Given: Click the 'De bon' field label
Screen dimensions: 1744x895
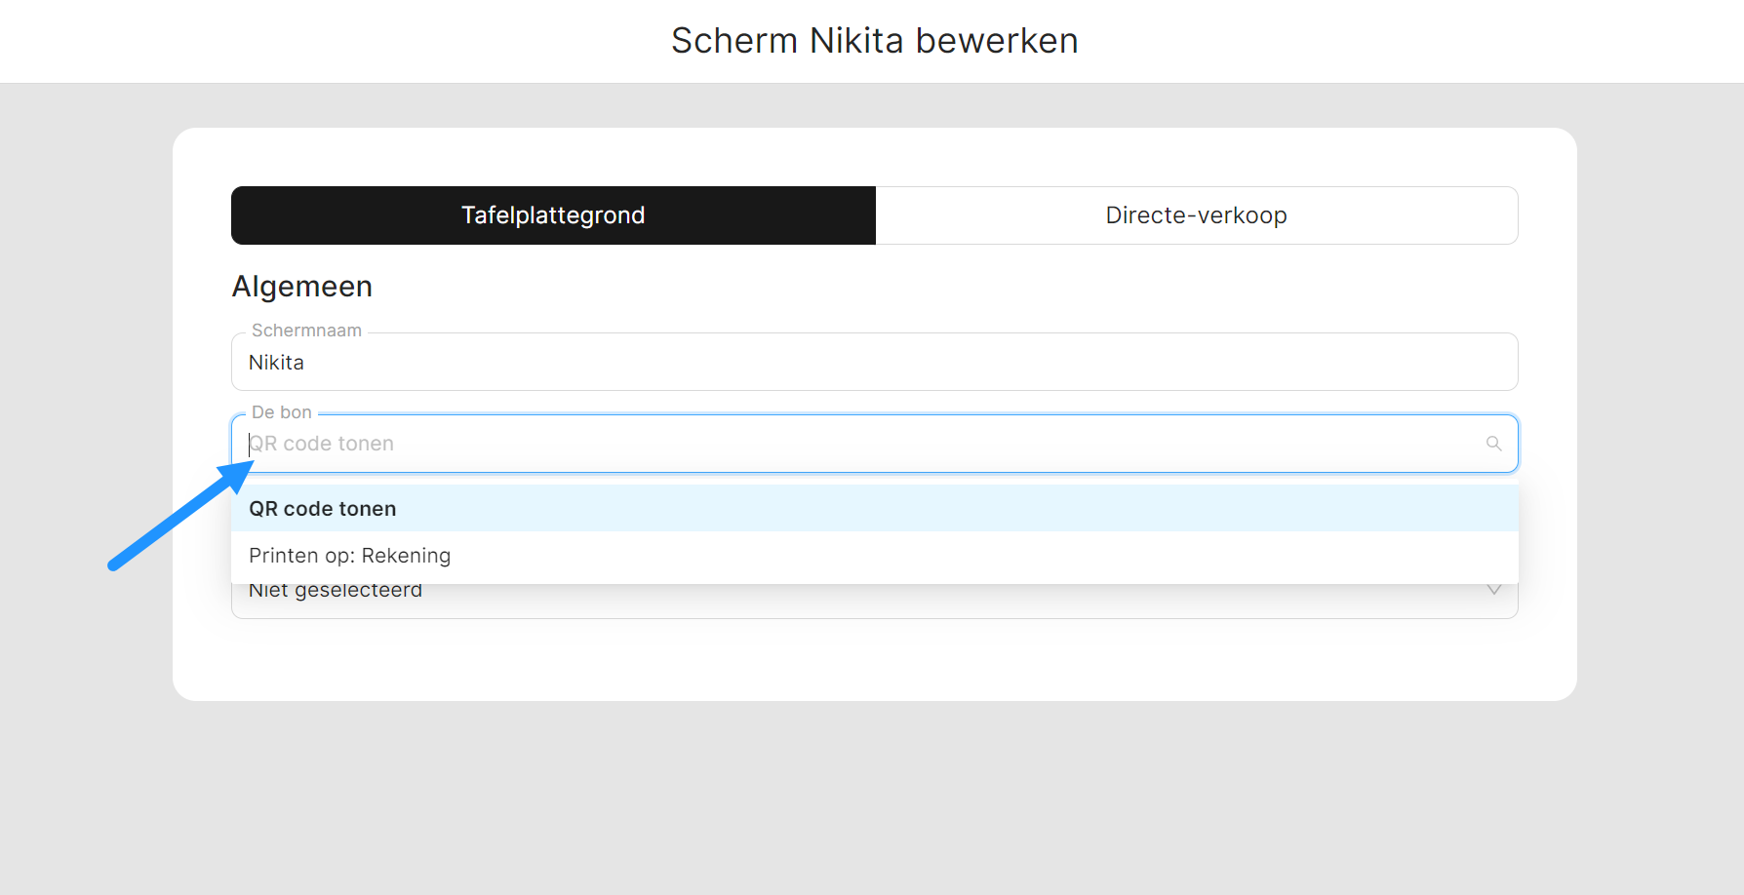Looking at the screenshot, I should 281,412.
